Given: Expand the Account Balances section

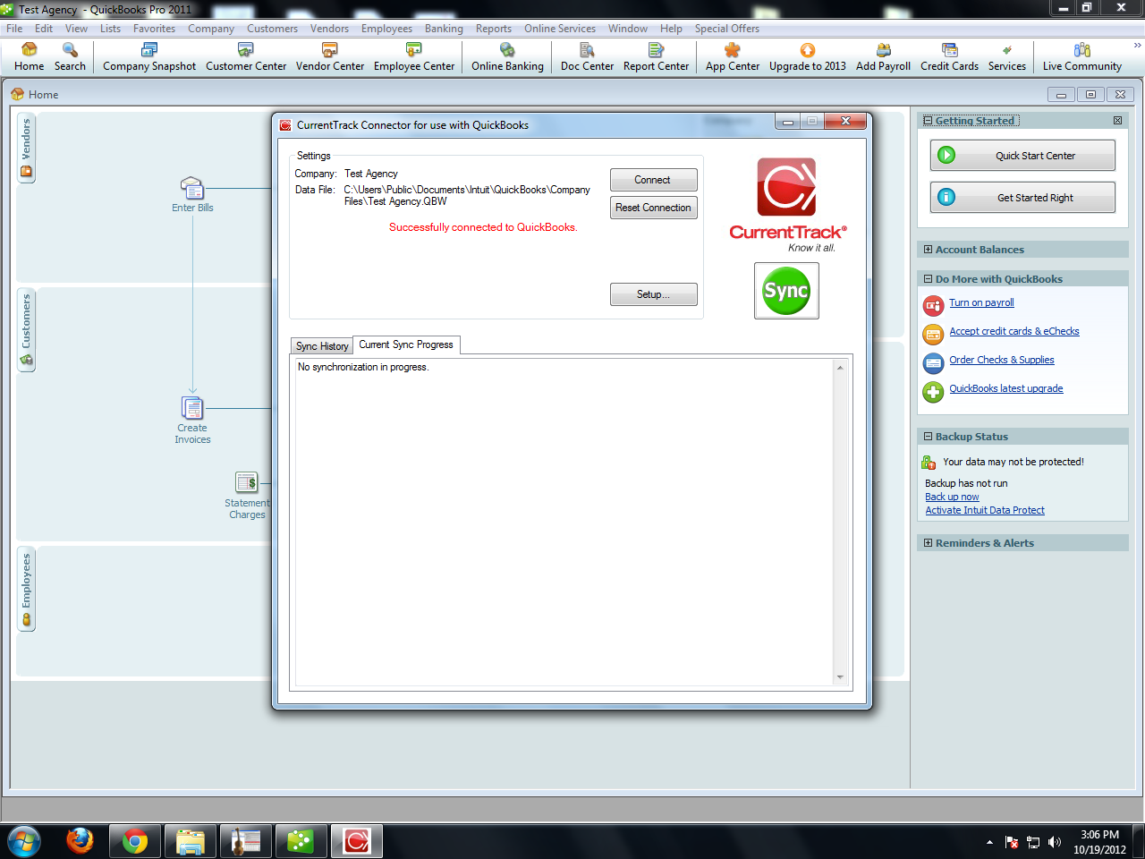Looking at the screenshot, I should (x=928, y=250).
